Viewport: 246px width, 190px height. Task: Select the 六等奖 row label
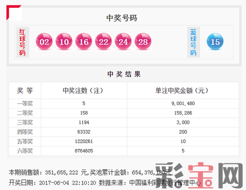click(x=25, y=151)
